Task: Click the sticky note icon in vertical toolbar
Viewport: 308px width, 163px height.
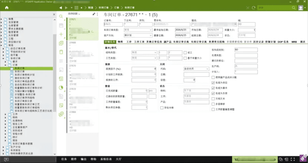Action: [61, 105]
